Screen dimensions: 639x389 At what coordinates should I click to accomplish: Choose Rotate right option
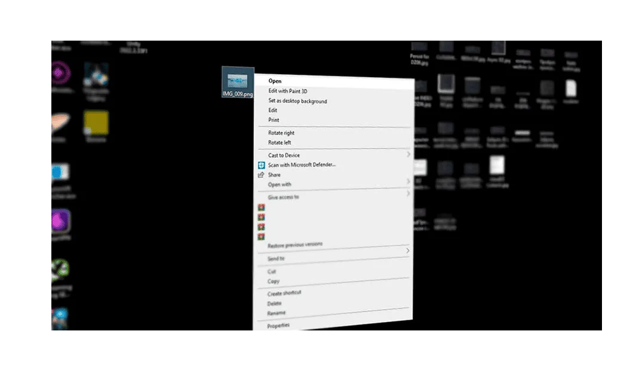point(281,133)
